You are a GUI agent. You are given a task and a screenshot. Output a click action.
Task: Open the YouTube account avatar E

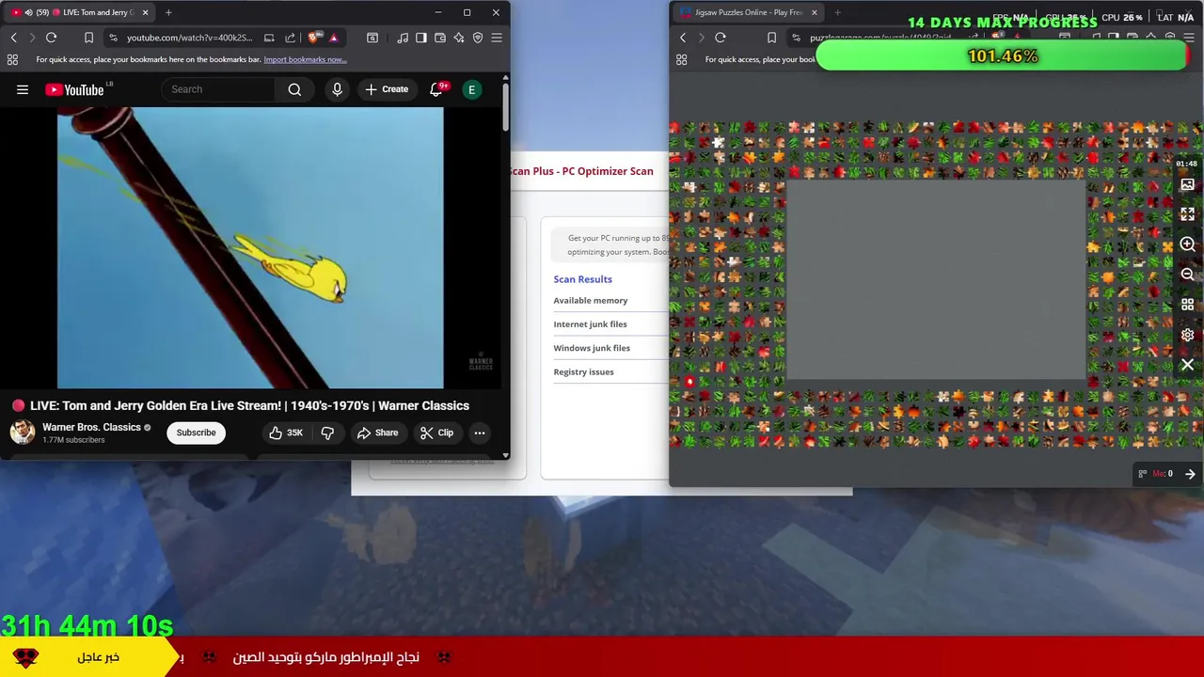471,89
